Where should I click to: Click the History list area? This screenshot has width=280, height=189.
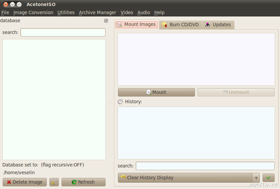point(196,133)
